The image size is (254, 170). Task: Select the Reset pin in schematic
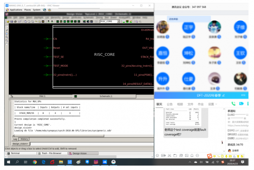(x=57, y=48)
